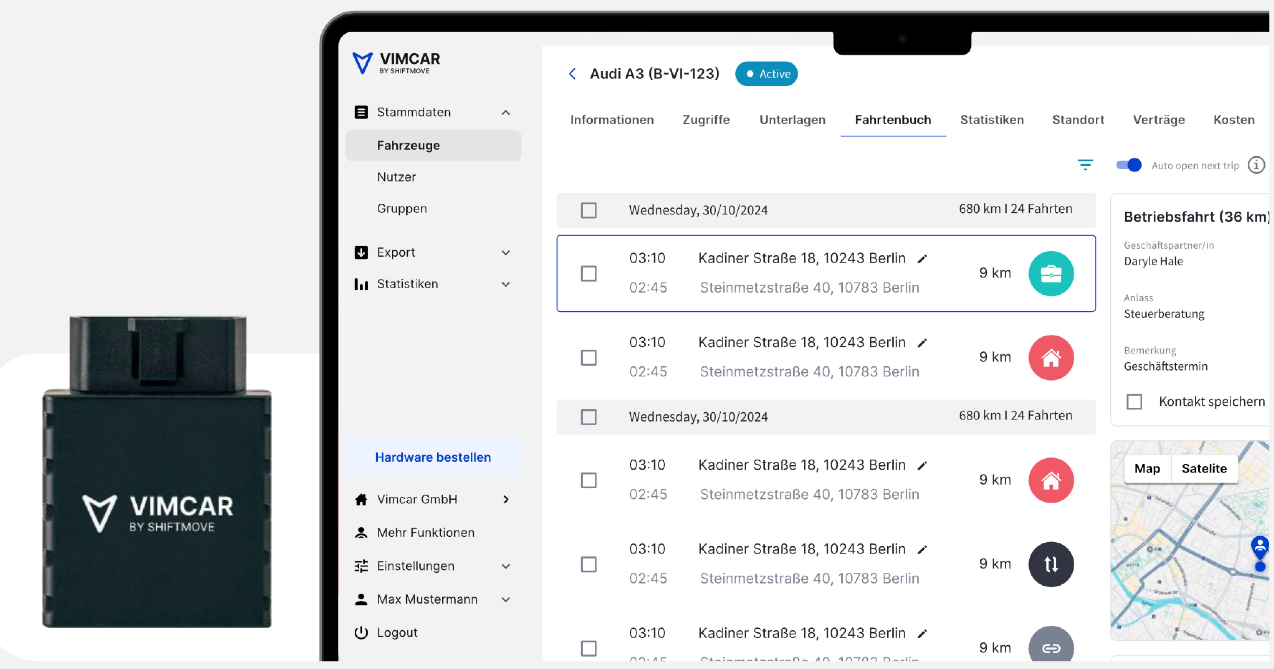Click the Mehr Funktionen person icon

click(361, 533)
